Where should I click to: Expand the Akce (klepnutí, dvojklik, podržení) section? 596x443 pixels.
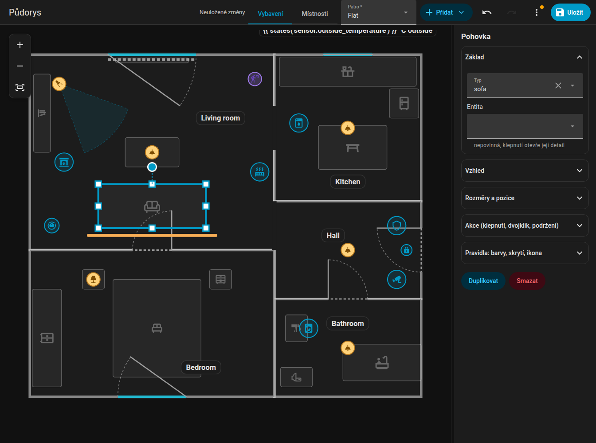click(x=525, y=225)
